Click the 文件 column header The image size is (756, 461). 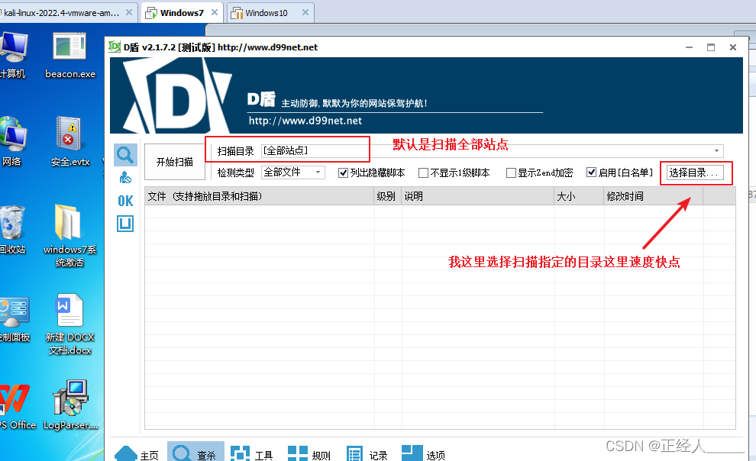pyautogui.click(x=260, y=196)
